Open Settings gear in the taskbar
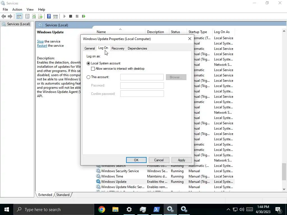Image resolution: width=287 pixels, height=215 pixels. 129,209
